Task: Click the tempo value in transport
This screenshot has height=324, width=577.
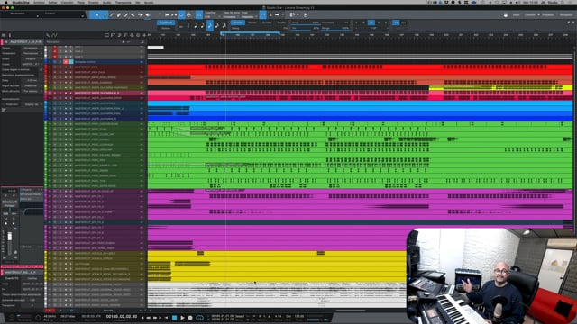Action: (299, 316)
